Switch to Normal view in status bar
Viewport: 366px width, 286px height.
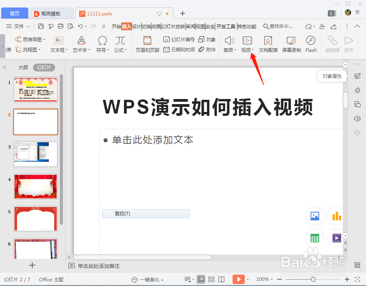click(x=201, y=279)
